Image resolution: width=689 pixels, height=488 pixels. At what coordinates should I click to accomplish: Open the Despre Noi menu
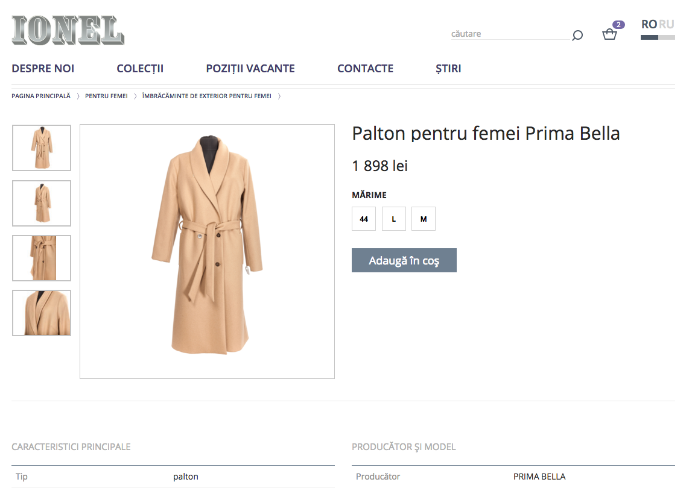pos(43,69)
